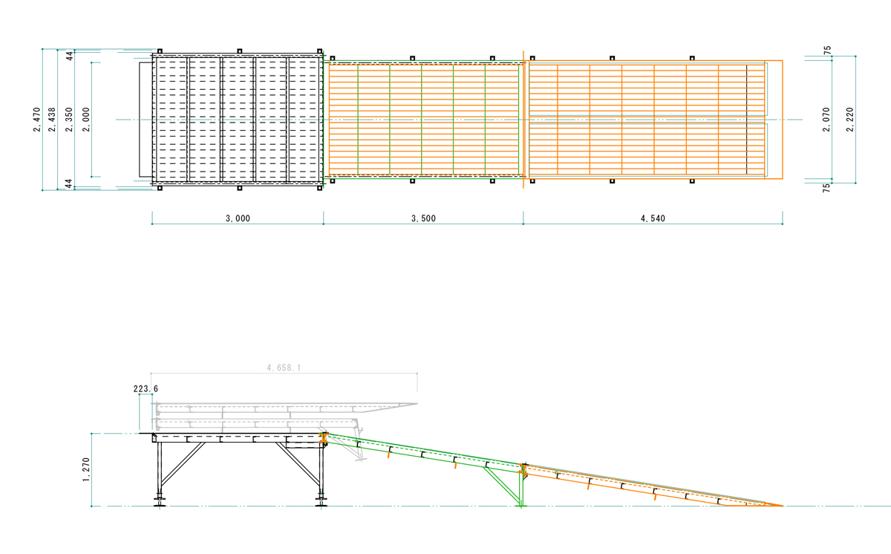Pick the 2,350 width dimension text
Viewport: 891px width, 554px height.
69,119
